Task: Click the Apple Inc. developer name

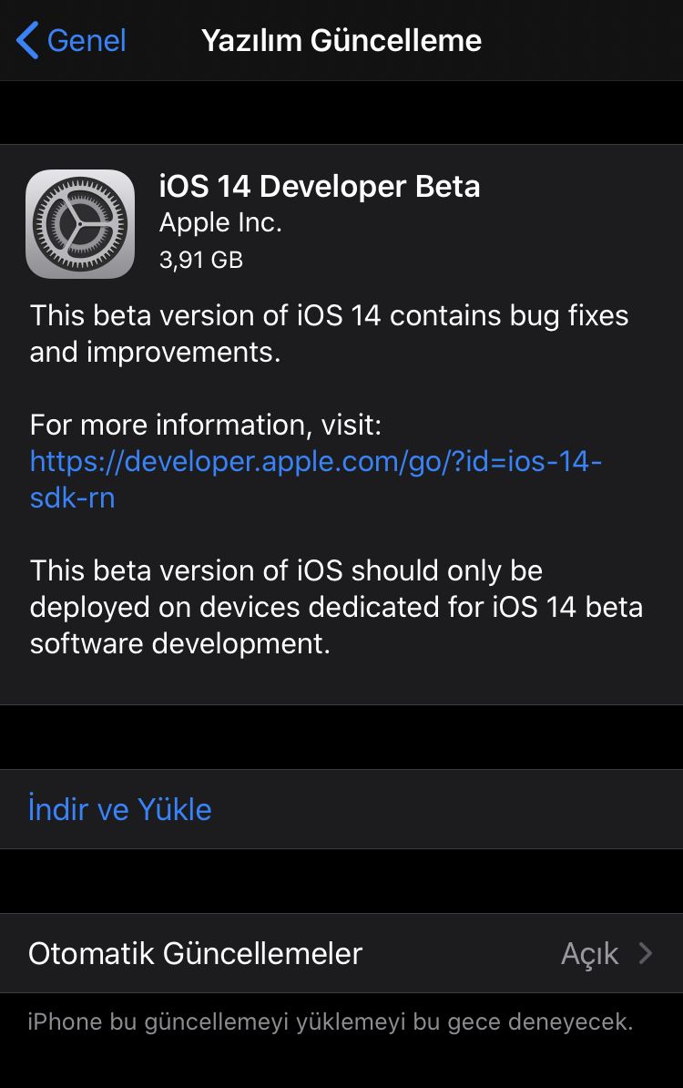Action: tap(220, 223)
